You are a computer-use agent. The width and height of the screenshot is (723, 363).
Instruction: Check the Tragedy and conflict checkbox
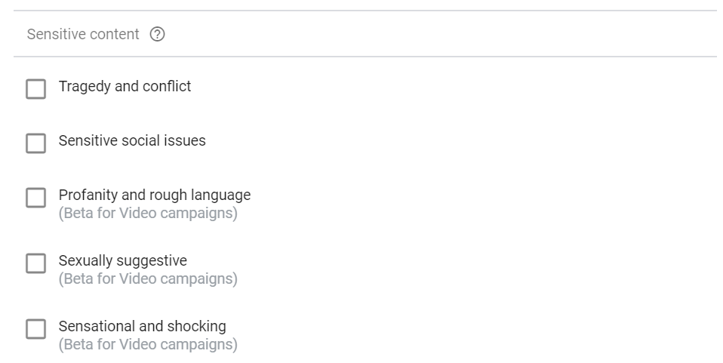(35, 89)
